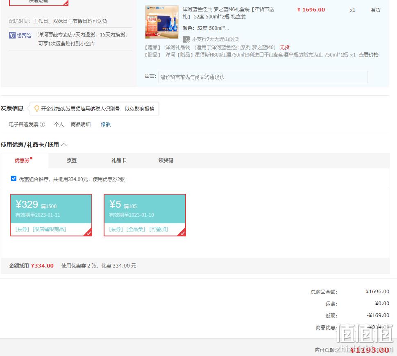Deselect the ¥329 满1500 coupon
The height and width of the screenshot is (356, 397).
tap(51, 215)
